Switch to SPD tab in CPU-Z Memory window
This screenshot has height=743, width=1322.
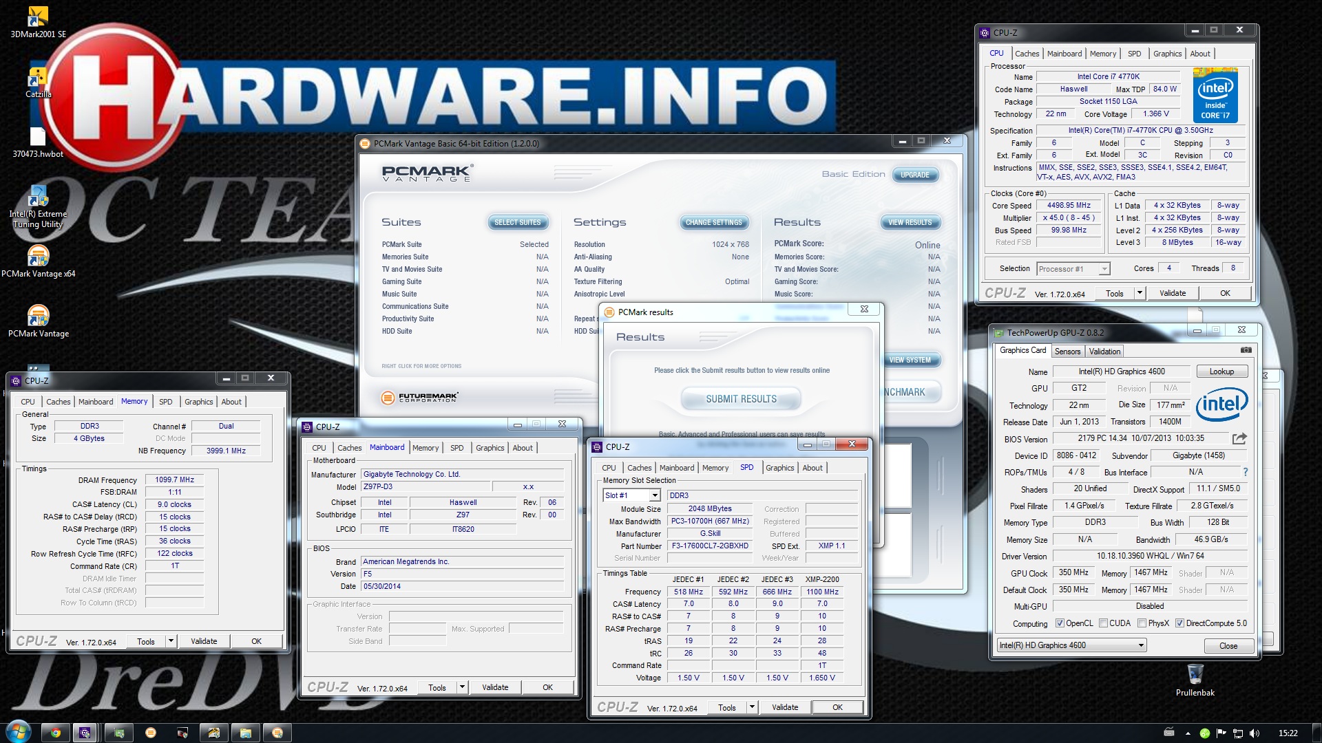(x=165, y=402)
